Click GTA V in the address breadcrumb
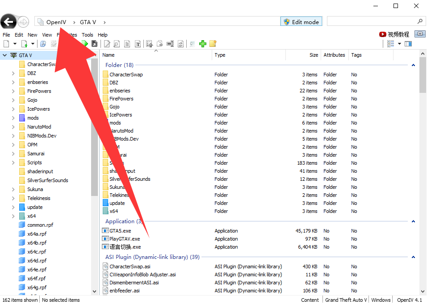The height and width of the screenshot is (304, 427). [x=88, y=22]
